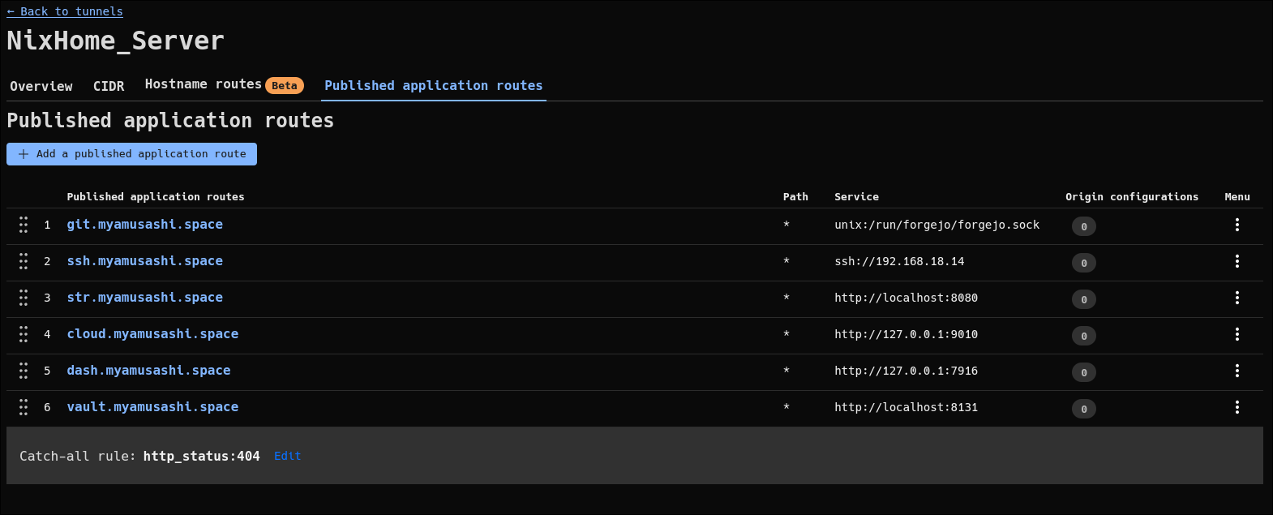This screenshot has width=1273, height=515.
Task: Select the Published application routes tab
Action: click(434, 86)
